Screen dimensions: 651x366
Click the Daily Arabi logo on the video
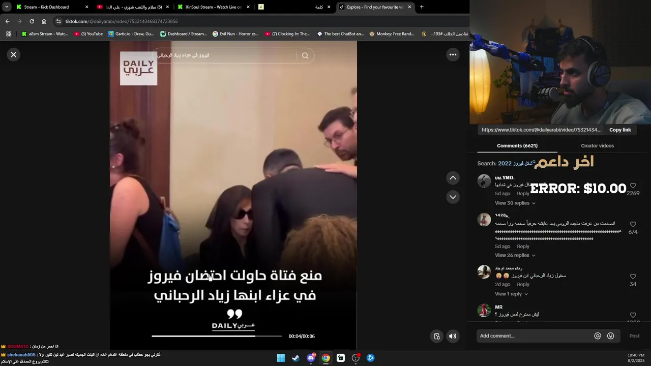138,69
